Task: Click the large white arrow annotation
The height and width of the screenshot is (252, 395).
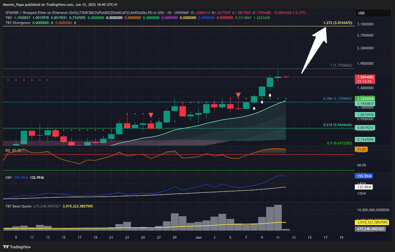Action: click(x=315, y=49)
